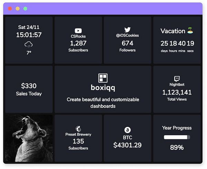The height and width of the screenshot is (169, 207).
Task: Click the rain cloud weather icon
Action: click(x=29, y=44)
